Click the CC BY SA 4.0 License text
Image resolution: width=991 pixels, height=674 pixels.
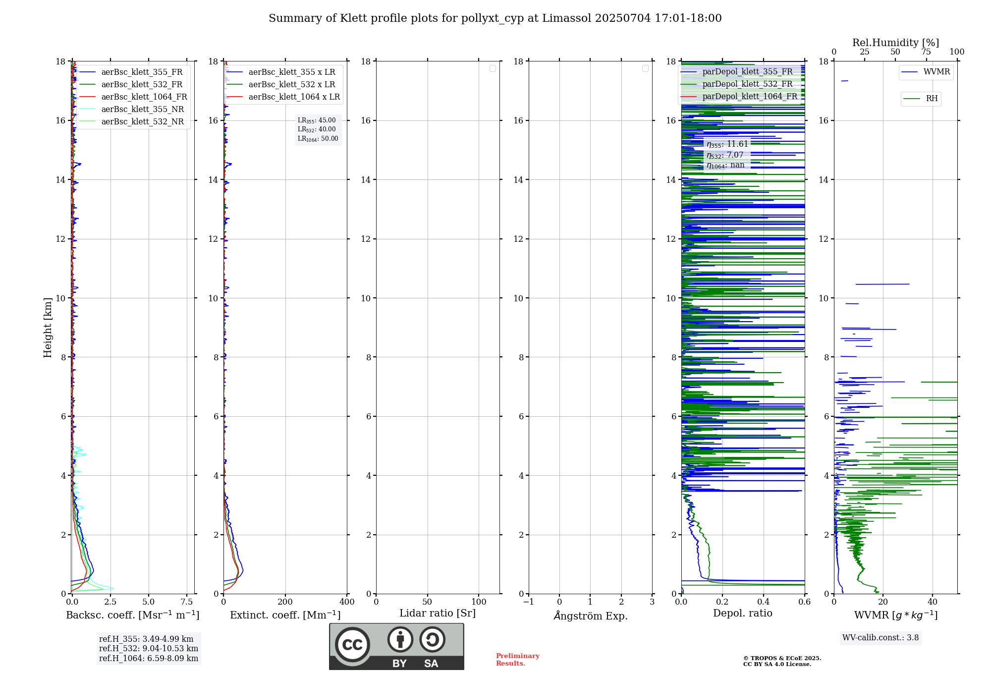[x=777, y=664]
